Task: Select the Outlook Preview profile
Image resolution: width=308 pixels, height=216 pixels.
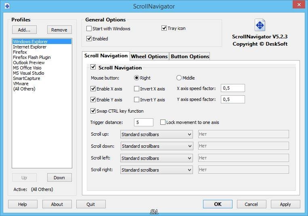Action: (x=42, y=63)
